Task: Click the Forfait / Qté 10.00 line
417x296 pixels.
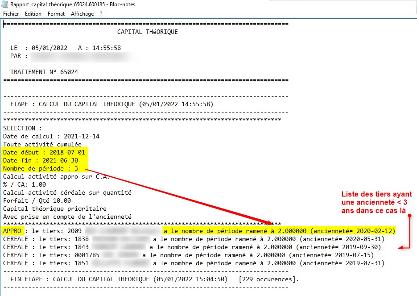Action: 37,200
